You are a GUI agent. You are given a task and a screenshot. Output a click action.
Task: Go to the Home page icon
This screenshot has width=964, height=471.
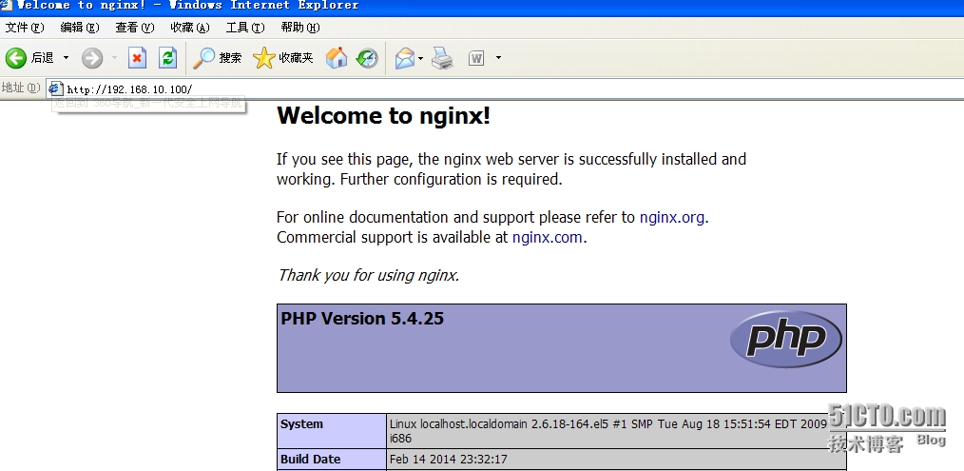pyautogui.click(x=337, y=58)
